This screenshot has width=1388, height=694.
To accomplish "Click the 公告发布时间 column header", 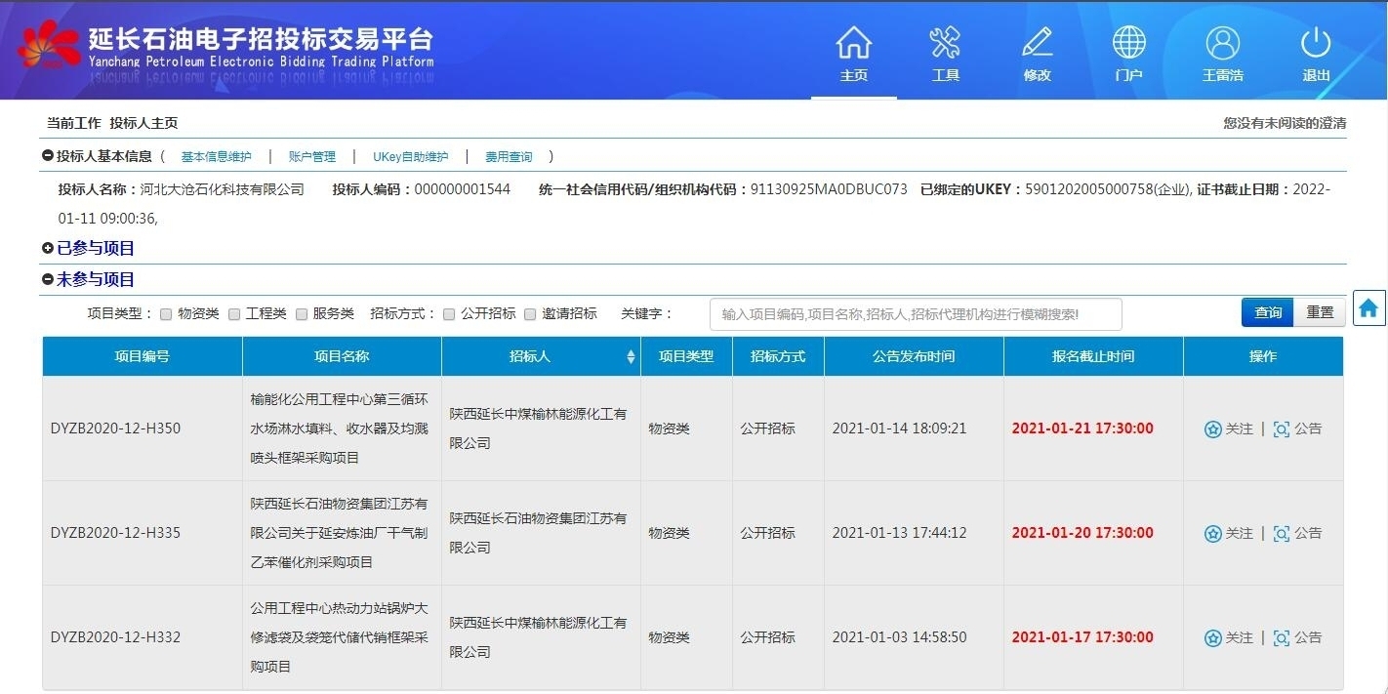I will point(914,357).
